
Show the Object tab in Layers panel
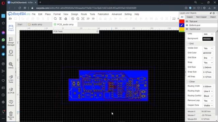(213, 17)
